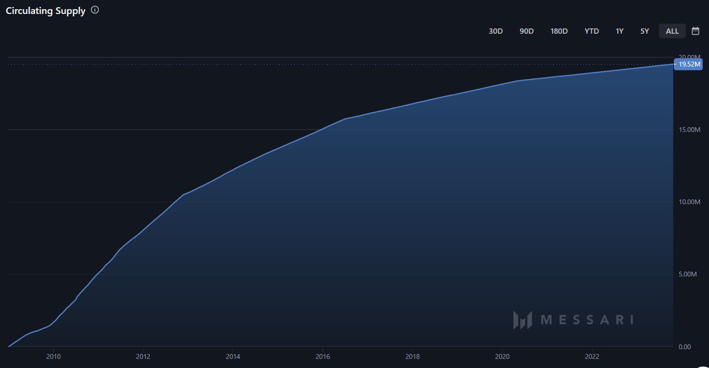
Task: Click the 5.00M axis label
Action: (x=688, y=274)
